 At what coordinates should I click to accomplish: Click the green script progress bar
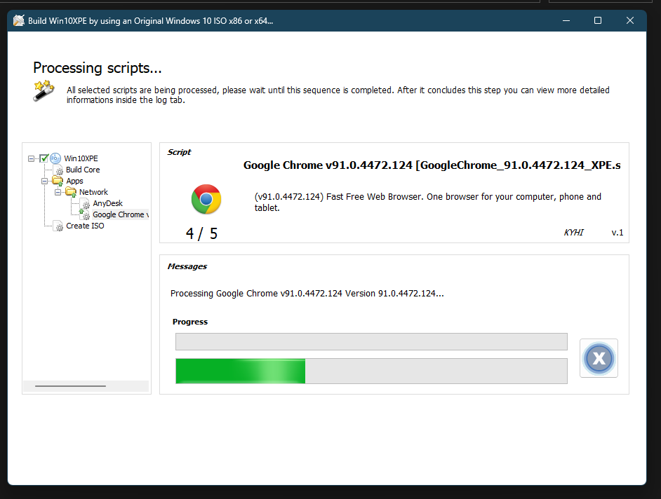[371, 371]
